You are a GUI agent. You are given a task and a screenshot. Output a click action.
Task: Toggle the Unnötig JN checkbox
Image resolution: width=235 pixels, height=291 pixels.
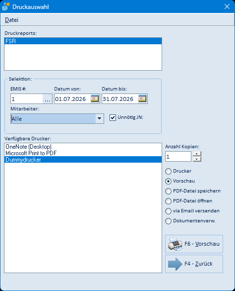pyautogui.click(x=113, y=117)
